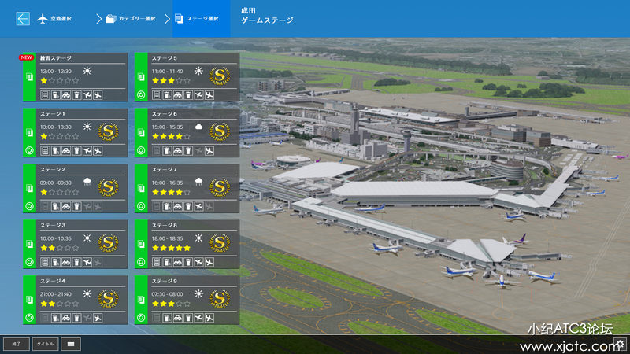Click sunny weather icon on ステージ1
The image size is (630, 354).
(87, 127)
